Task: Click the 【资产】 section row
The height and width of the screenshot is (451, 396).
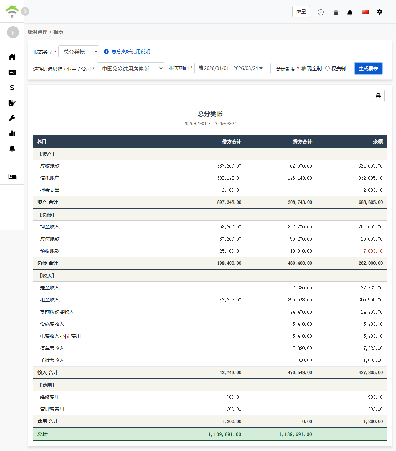Action: coord(210,154)
